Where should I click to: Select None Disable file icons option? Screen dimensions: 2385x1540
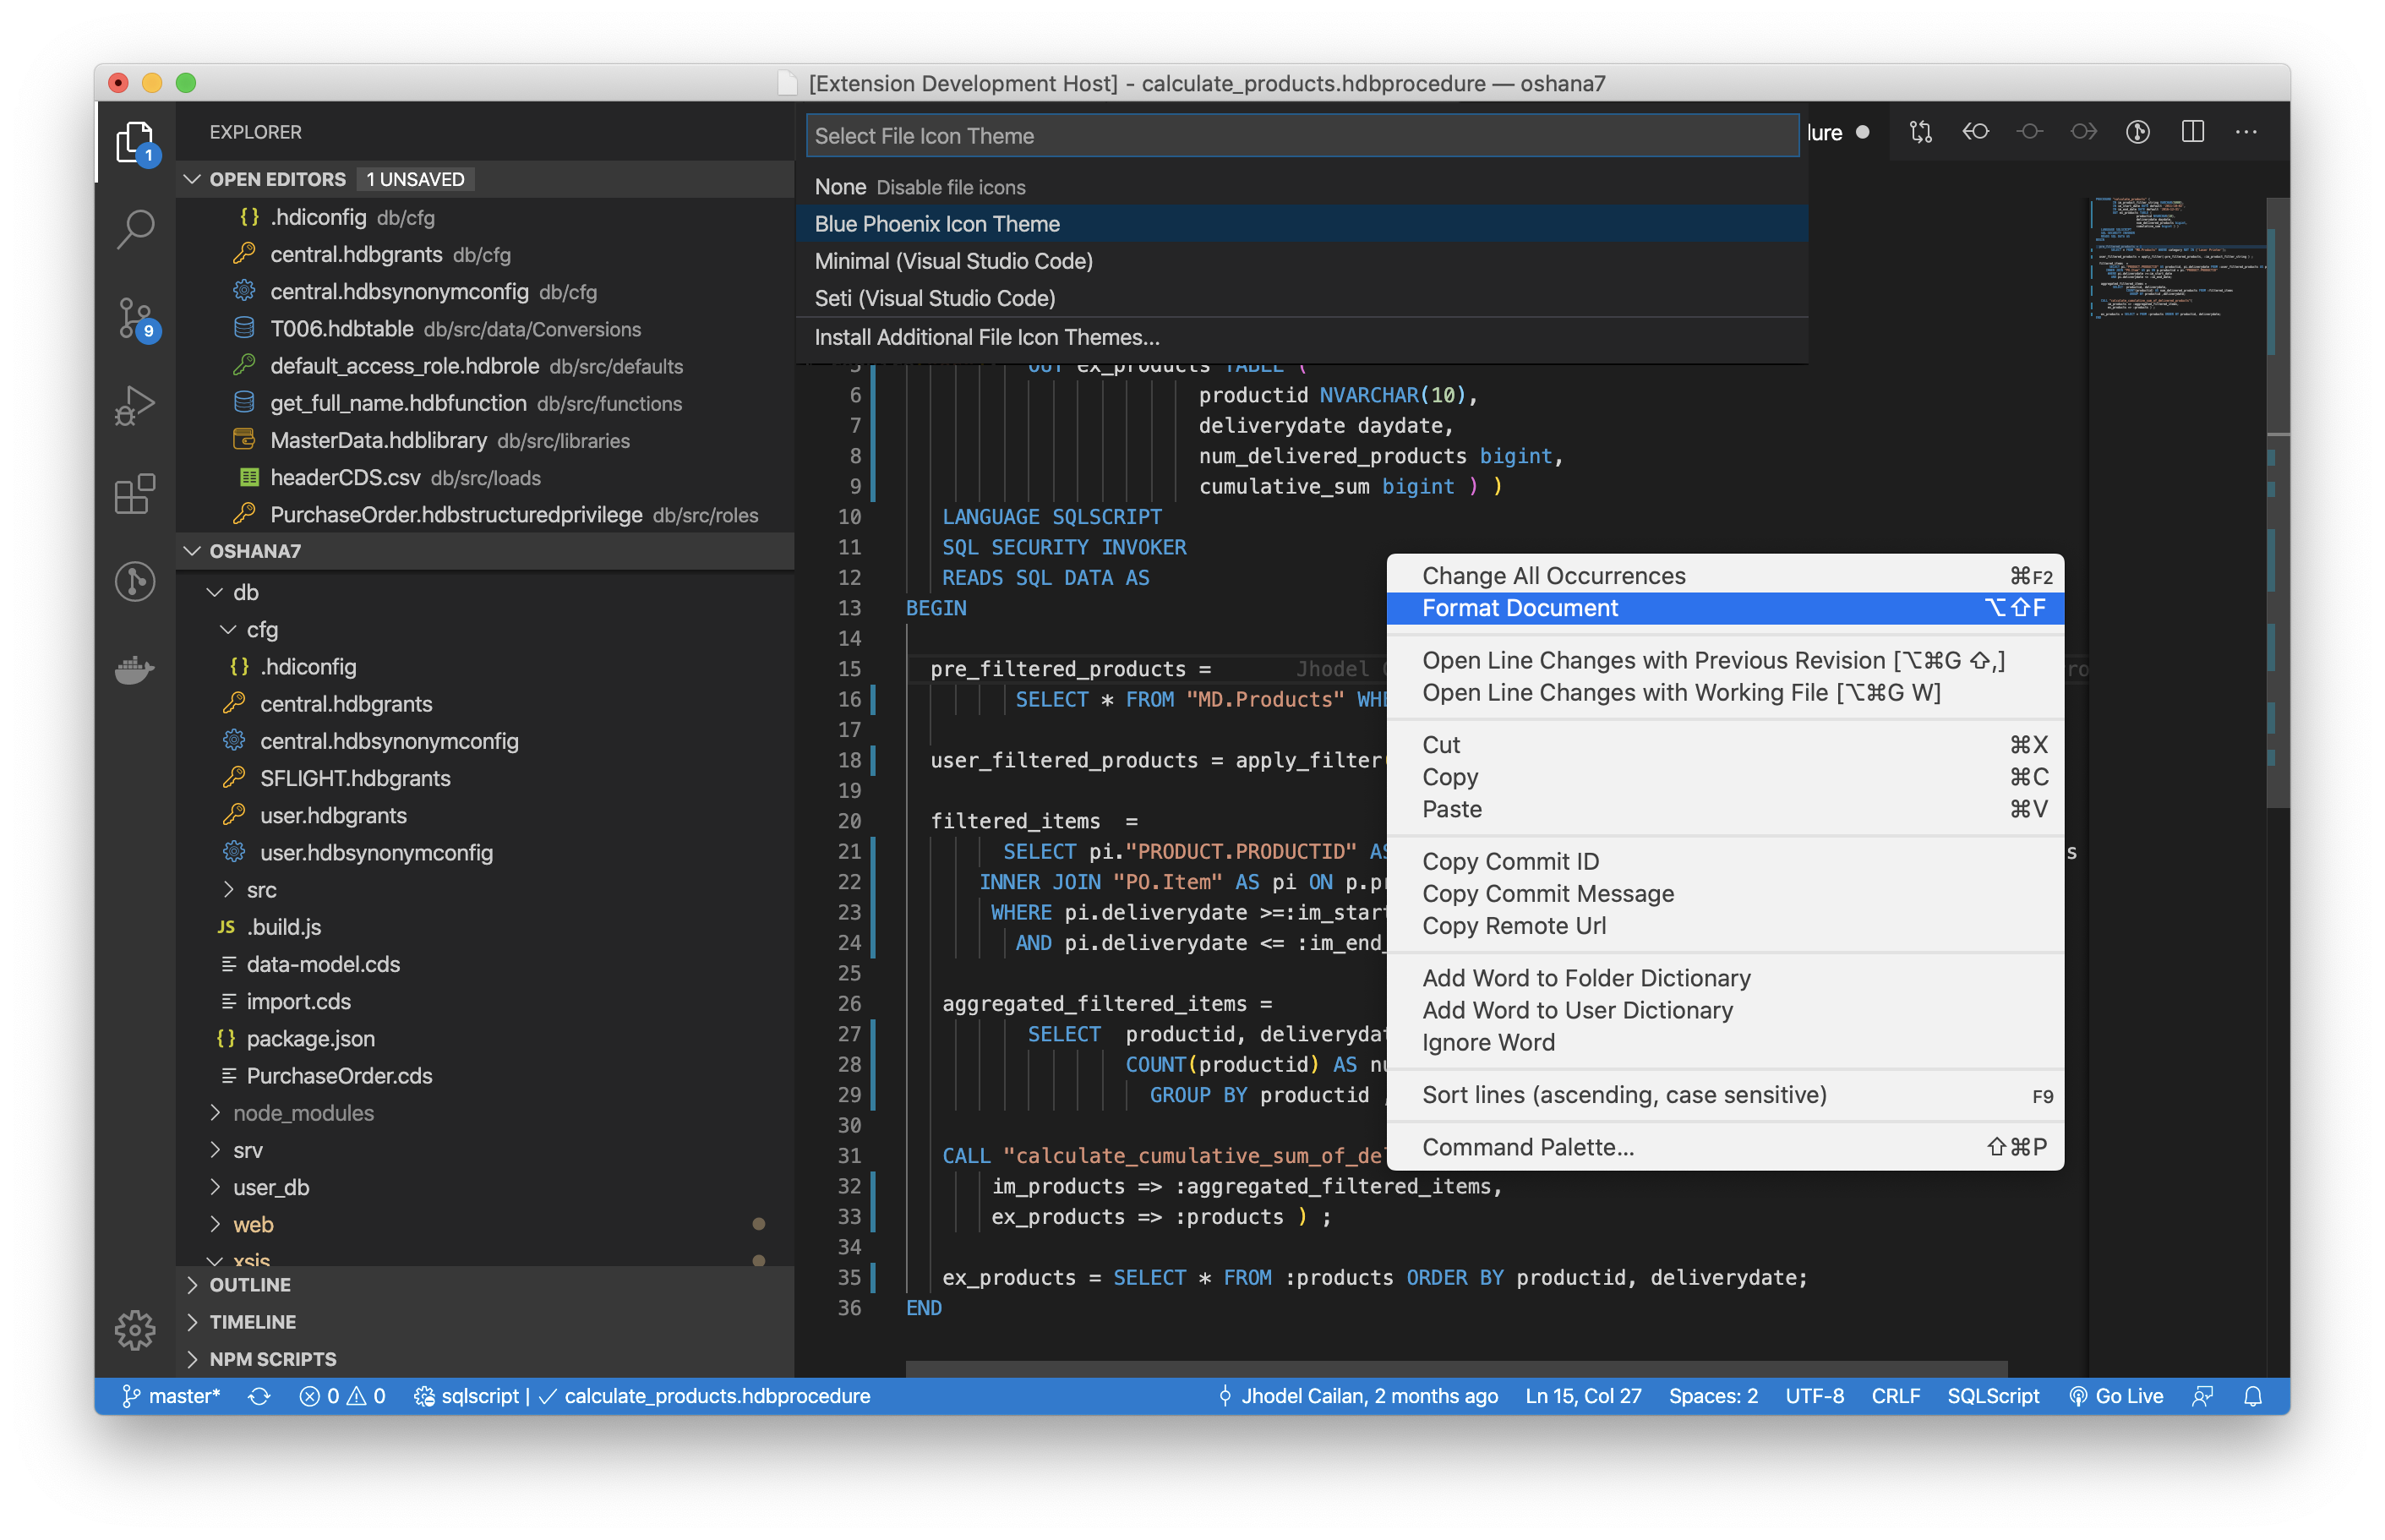(921, 188)
